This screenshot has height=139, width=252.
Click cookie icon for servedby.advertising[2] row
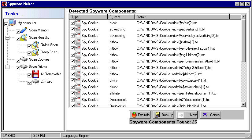78,35
